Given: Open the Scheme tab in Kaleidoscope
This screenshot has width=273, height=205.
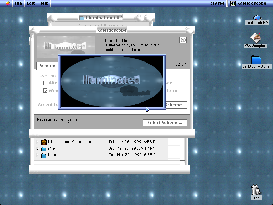Looking at the screenshot, I should point(47,66).
